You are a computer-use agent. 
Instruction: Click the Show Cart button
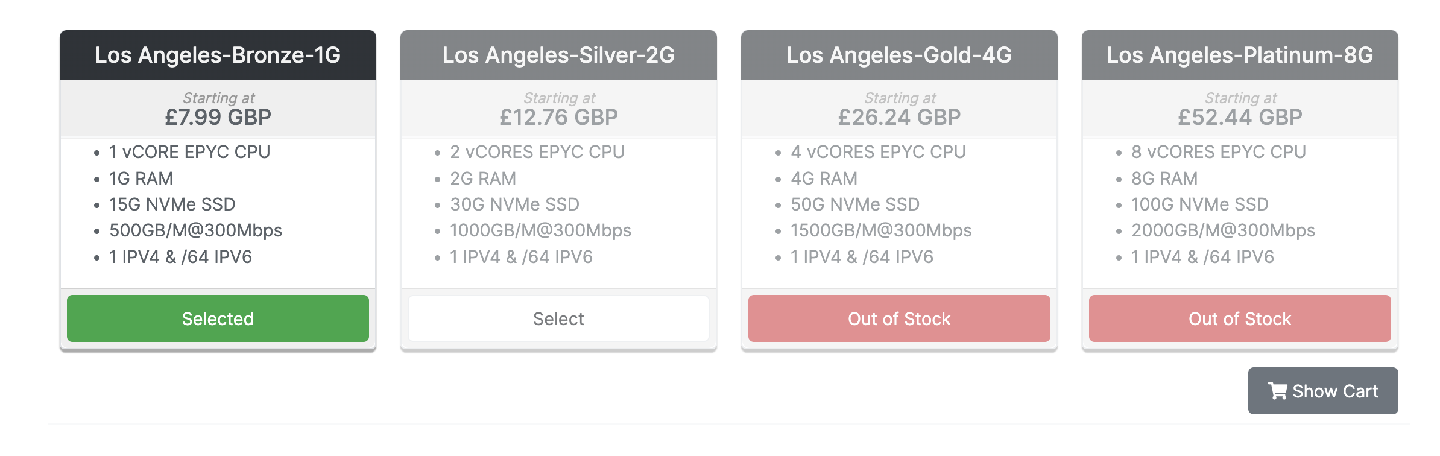pos(1322,391)
